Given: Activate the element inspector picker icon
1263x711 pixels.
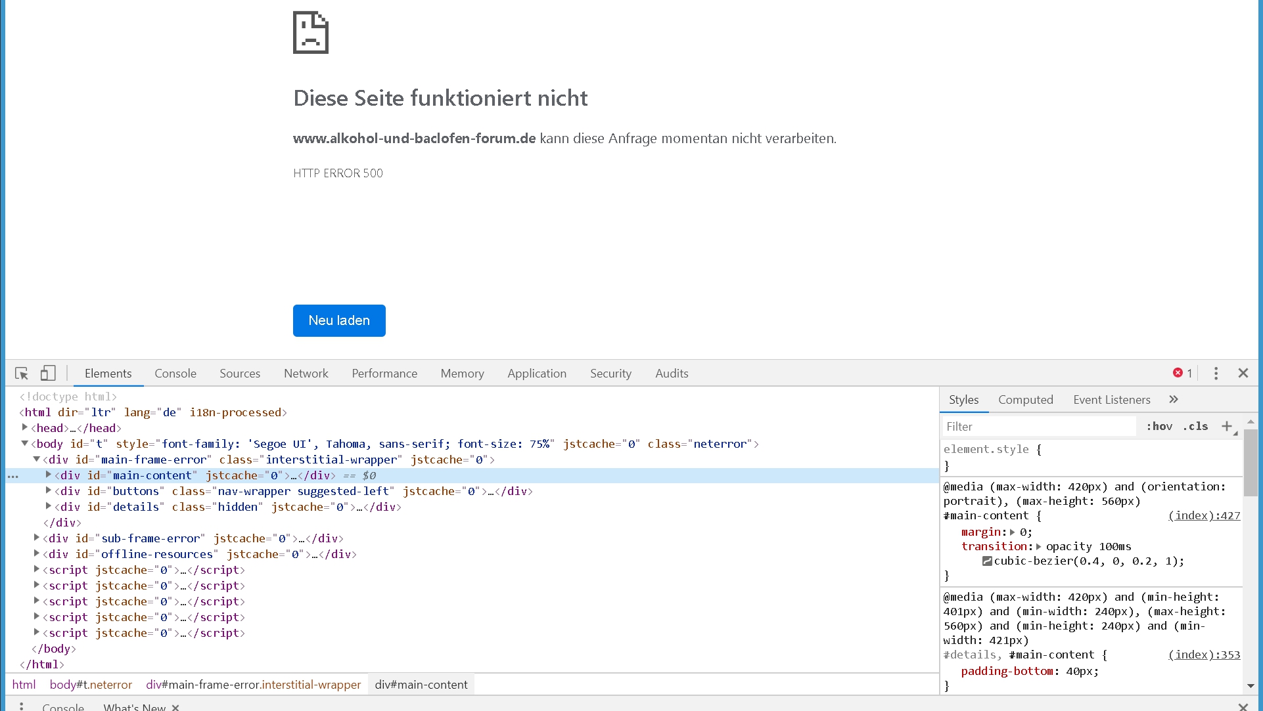Looking at the screenshot, I should point(22,374).
